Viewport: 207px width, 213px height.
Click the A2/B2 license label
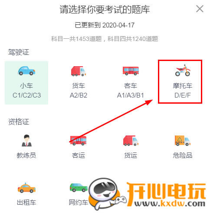pos(79,95)
